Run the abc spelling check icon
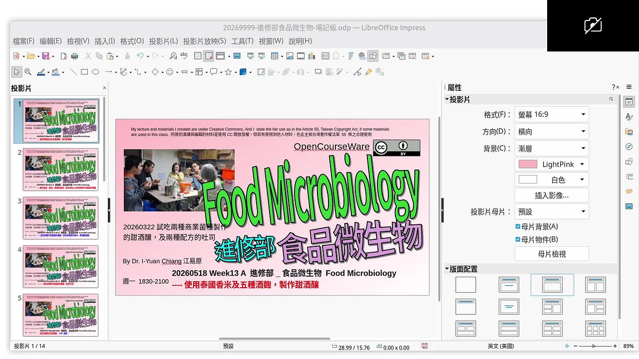The width and height of the screenshot is (639, 359). coord(184,56)
